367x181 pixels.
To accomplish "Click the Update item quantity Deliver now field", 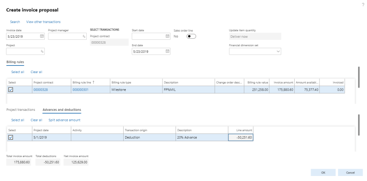I will point(255,36).
